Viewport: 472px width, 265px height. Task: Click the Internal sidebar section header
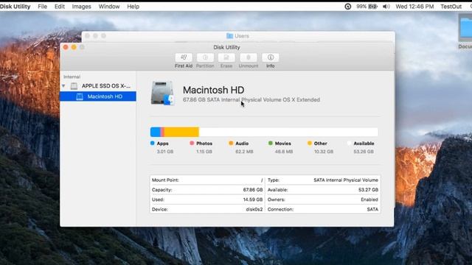point(72,77)
